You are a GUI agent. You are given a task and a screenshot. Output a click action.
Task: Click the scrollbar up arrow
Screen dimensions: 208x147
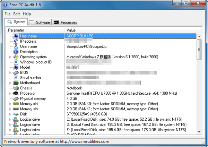[199, 36]
